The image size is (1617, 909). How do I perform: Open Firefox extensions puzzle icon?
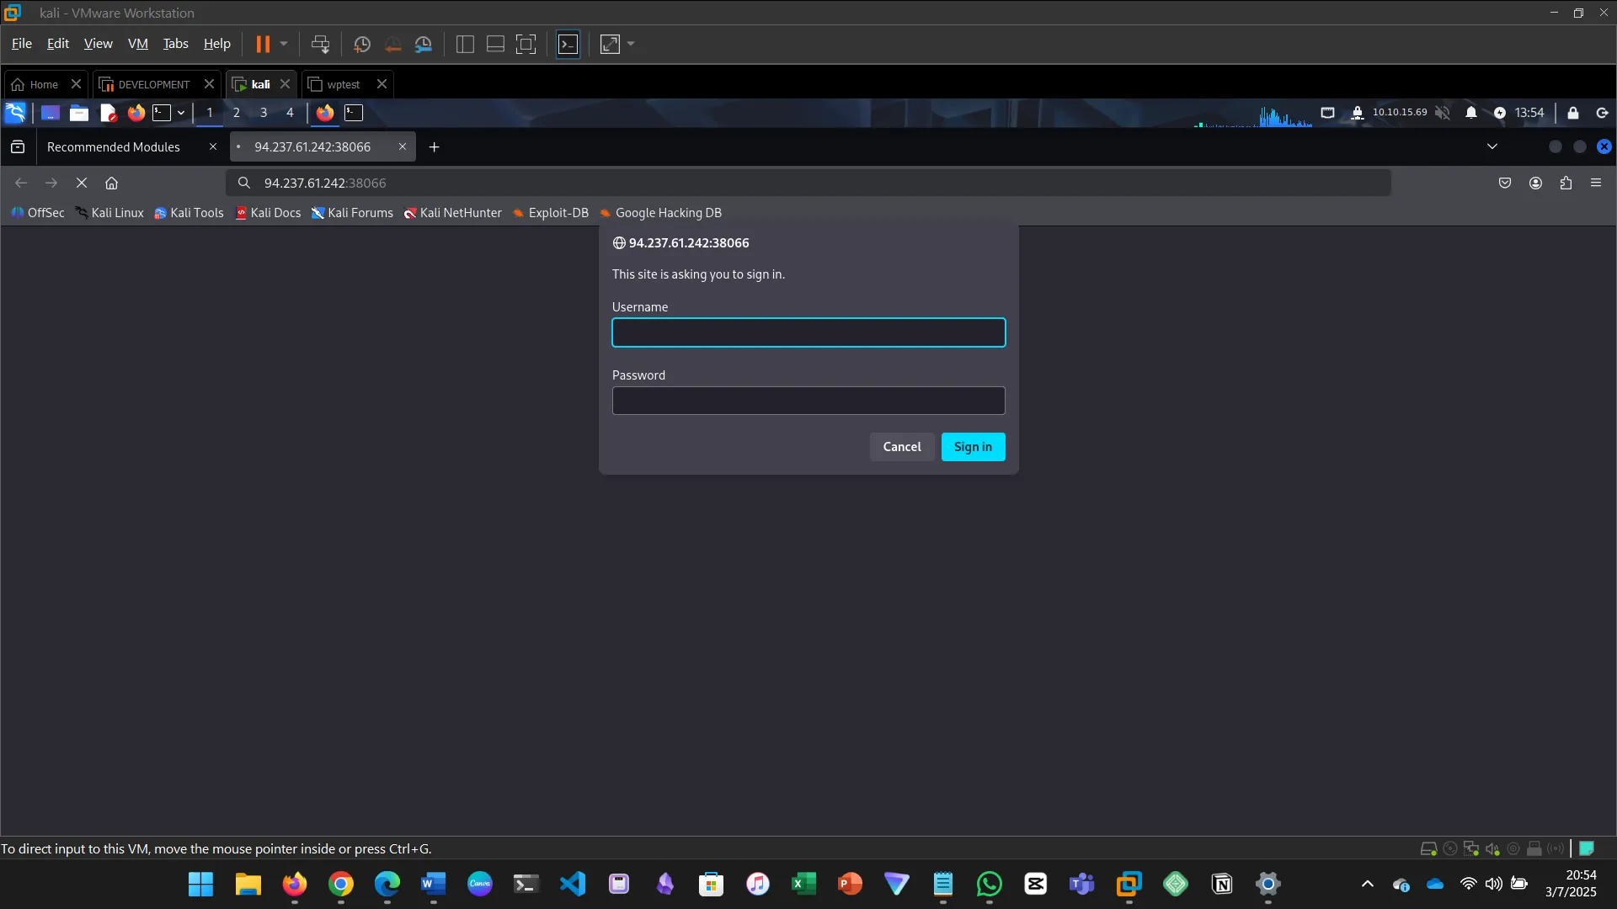[1566, 183]
